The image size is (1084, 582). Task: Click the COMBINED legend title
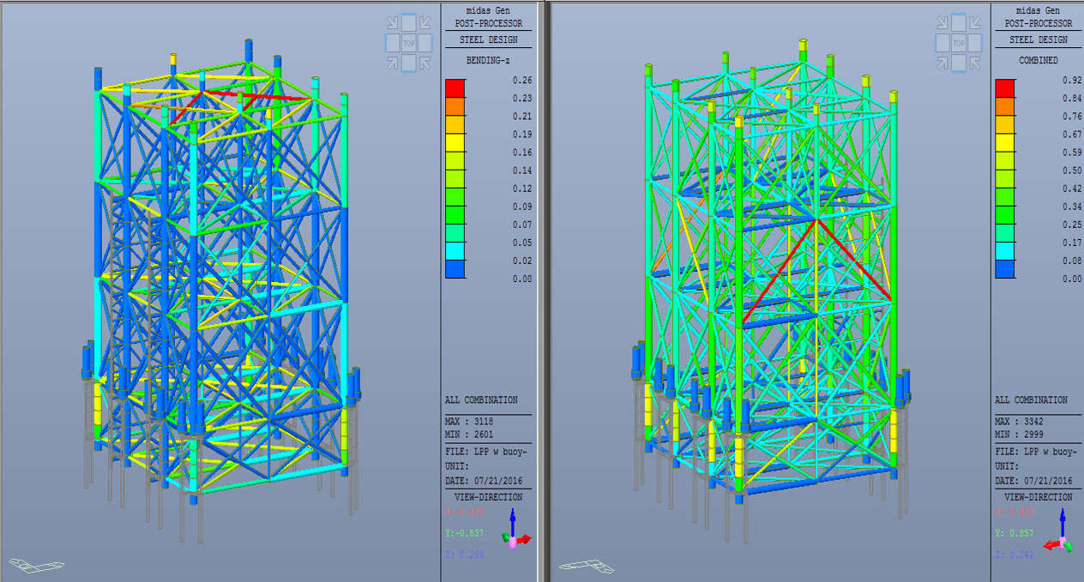(1038, 61)
